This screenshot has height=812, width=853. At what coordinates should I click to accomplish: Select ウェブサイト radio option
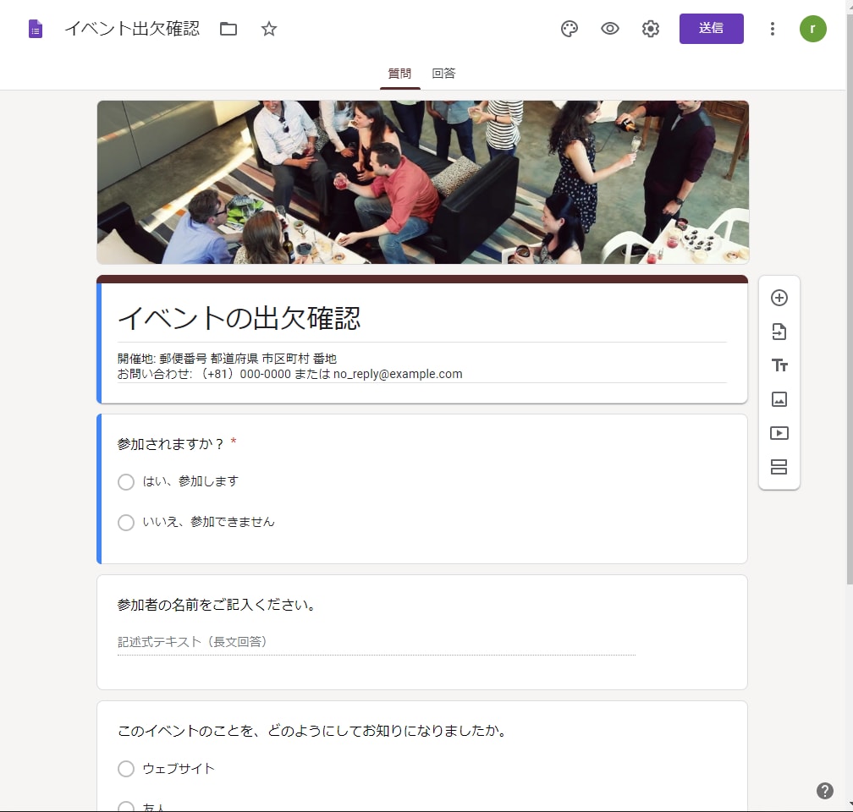[x=125, y=769]
